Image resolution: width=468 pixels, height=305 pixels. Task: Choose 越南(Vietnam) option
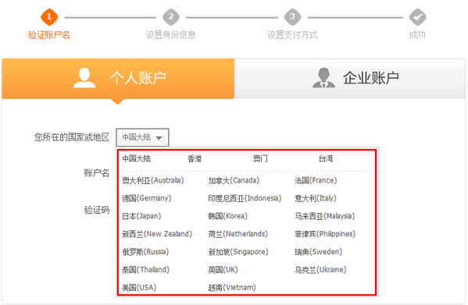pos(232,288)
